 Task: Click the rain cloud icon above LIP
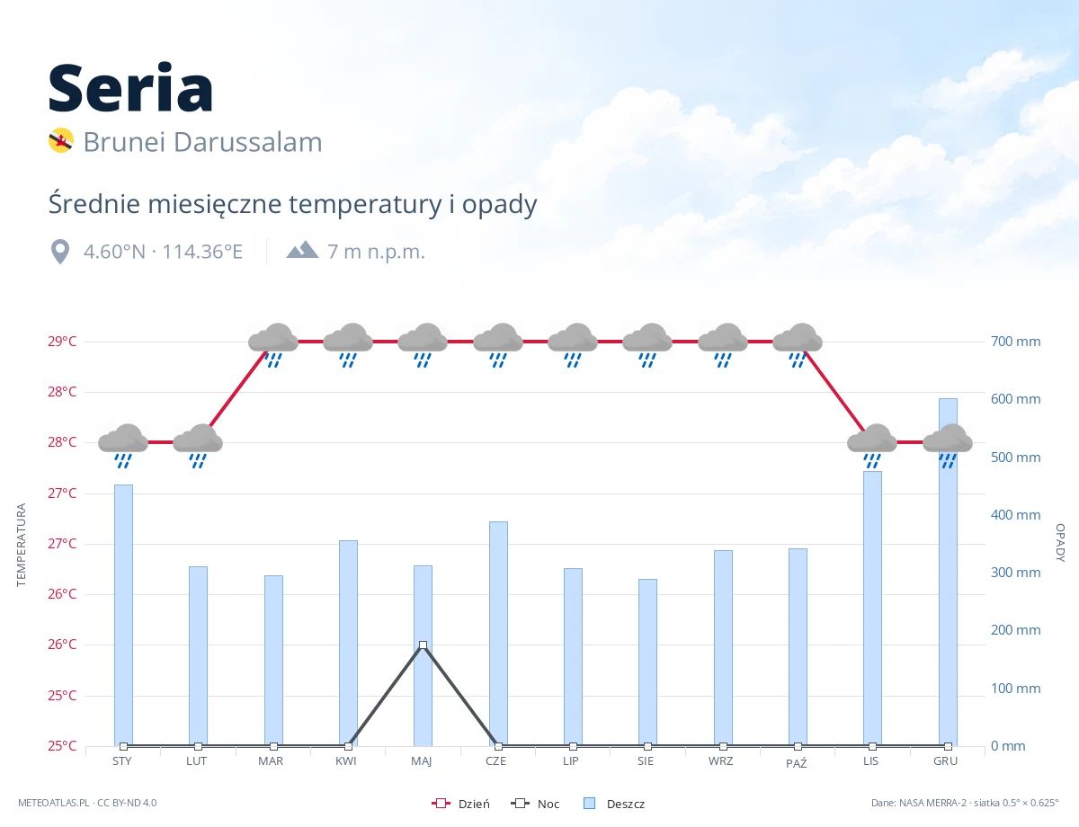coord(573,345)
